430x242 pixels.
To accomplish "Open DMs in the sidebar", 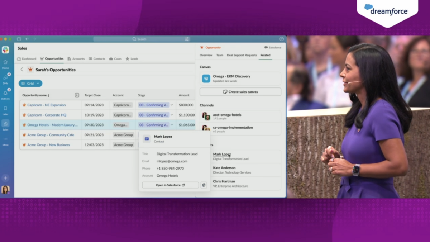I will (x=5, y=79).
